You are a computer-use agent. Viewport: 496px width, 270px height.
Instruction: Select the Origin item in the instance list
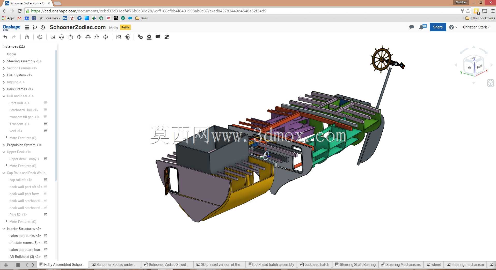[11, 54]
